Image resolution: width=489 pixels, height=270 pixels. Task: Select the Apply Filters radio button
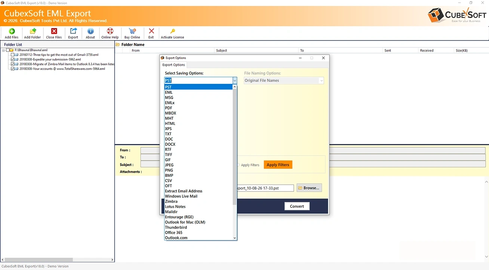pos(238,165)
